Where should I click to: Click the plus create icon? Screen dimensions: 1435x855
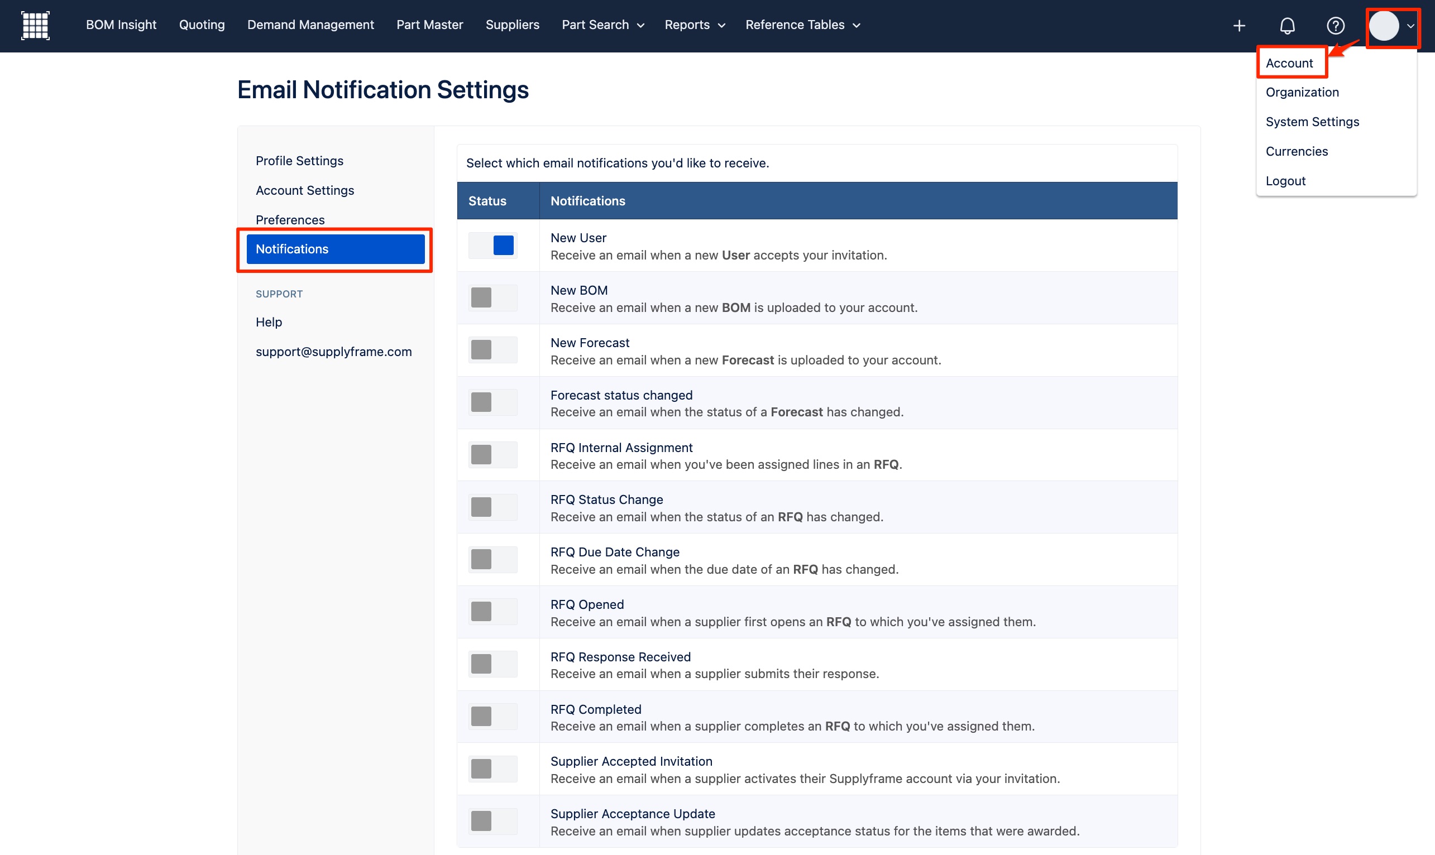(x=1239, y=25)
